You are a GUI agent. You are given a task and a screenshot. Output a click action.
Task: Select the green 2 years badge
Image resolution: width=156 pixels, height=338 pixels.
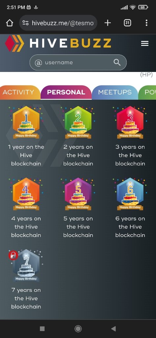pyautogui.click(x=78, y=122)
